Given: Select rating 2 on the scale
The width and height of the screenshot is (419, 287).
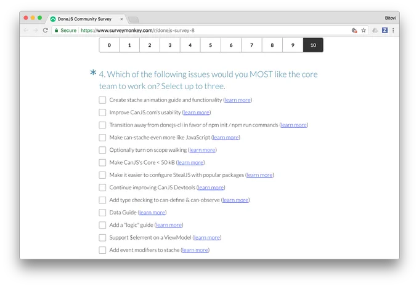Looking at the screenshot, I should coord(150,45).
